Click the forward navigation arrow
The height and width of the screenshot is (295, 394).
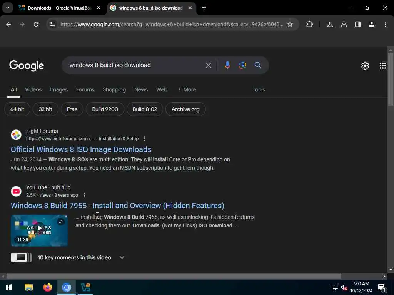[22, 24]
